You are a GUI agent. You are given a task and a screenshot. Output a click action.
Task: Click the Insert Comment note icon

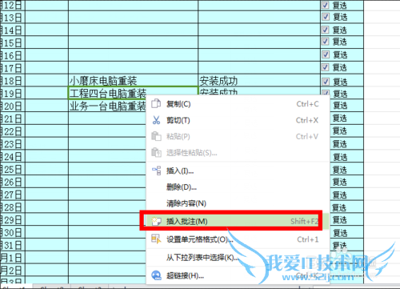coord(156,221)
